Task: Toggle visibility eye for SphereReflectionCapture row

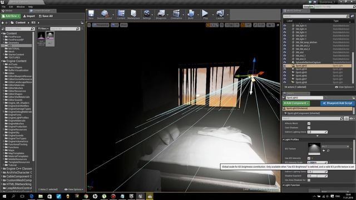Action: tap(284, 62)
